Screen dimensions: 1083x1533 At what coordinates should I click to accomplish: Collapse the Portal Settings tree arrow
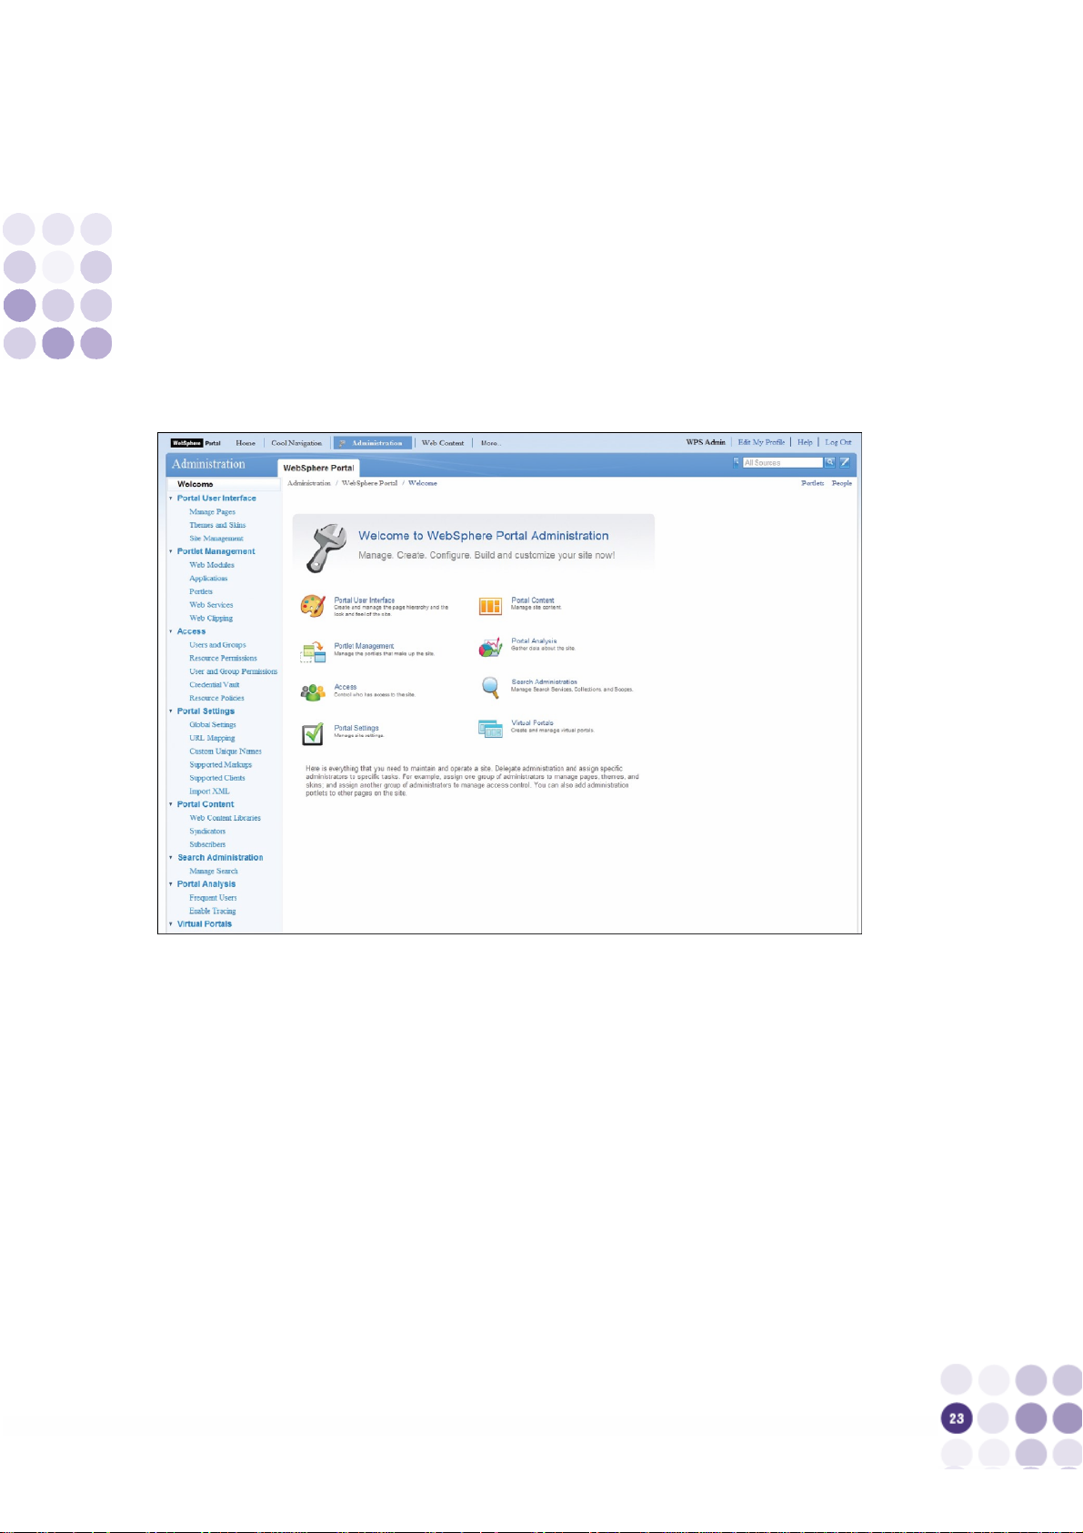coord(171,711)
